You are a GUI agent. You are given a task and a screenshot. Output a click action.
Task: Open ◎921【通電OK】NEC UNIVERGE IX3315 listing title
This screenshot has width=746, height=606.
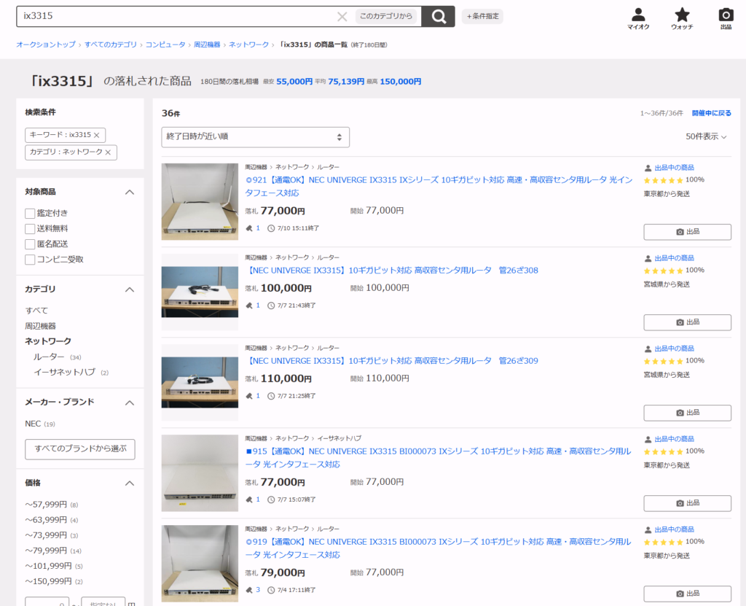coord(439,186)
